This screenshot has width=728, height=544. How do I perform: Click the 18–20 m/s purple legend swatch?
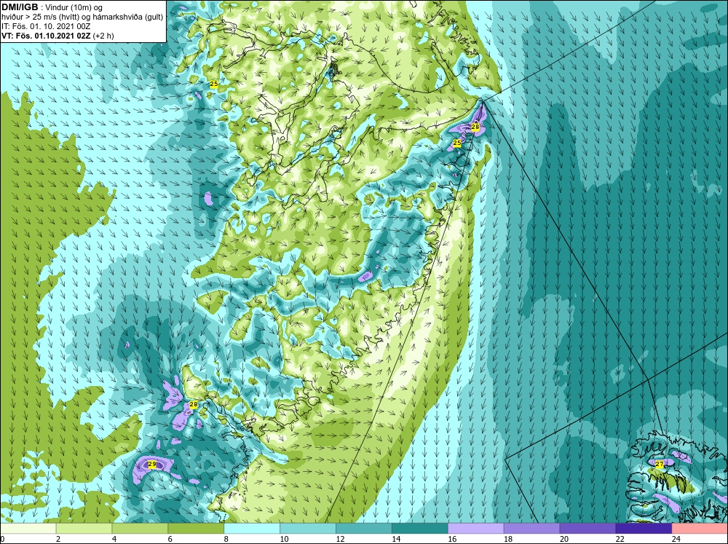[x=531, y=529]
